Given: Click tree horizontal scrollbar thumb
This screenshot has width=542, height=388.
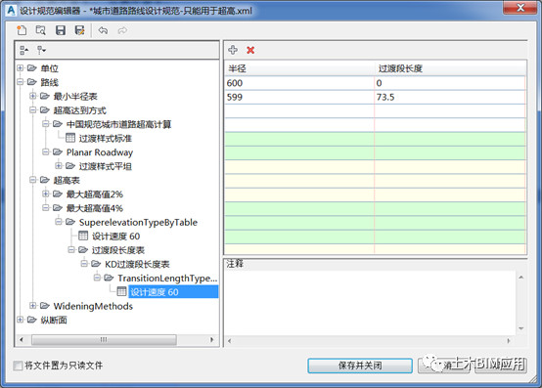Looking at the screenshot, I should (104, 340).
